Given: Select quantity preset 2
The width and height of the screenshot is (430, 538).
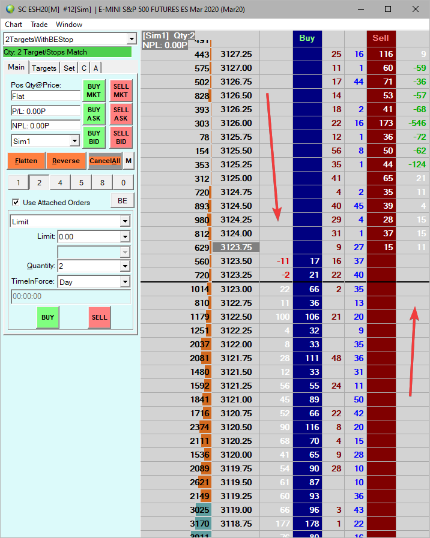Looking at the screenshot, I should click(x=39, y=182).
